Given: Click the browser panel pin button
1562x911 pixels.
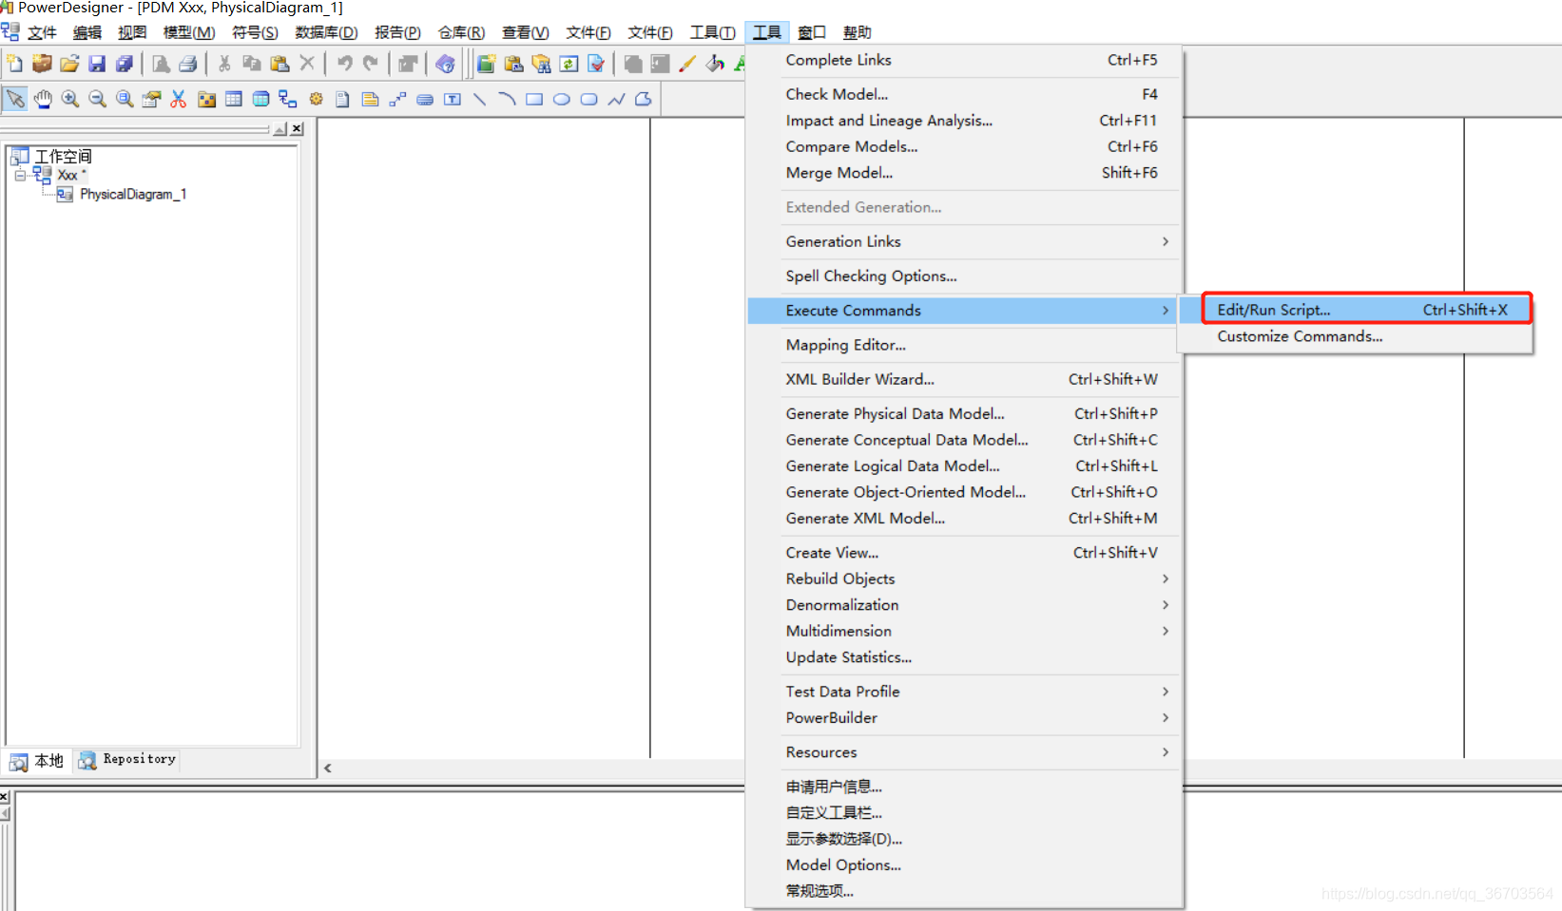Looking at the screenshot, I should (280, 128).
